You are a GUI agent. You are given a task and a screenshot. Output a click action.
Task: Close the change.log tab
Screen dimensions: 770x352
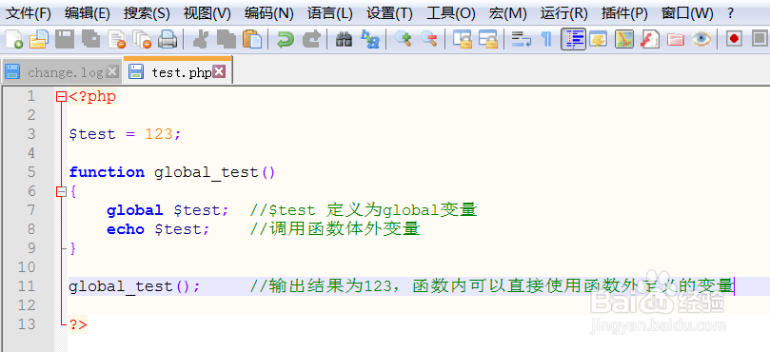pyautogui.click(x=112, y=72)
